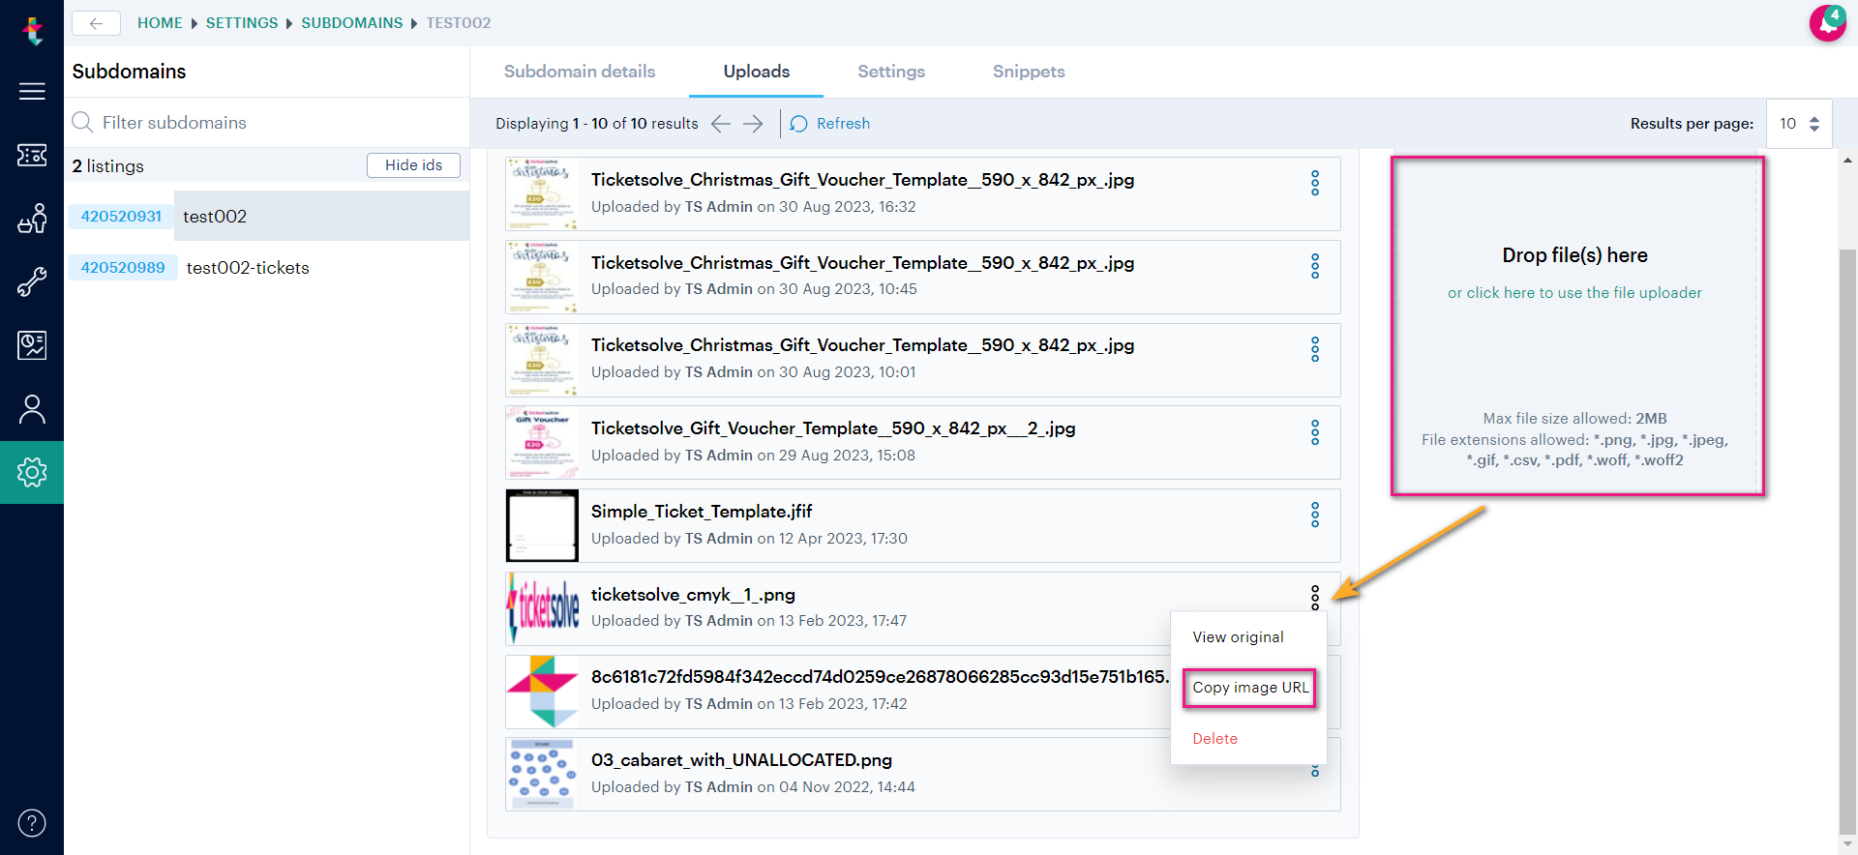Refresh the uploads list
Image resolution: width=1858 pixels, height=855 pixels.
[830, 124]
